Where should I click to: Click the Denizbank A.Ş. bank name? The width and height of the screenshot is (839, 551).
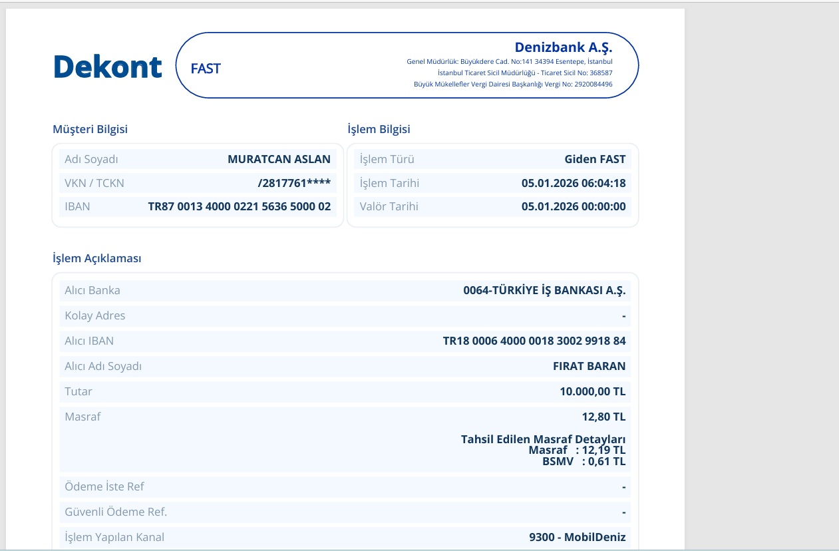tap(564, 47)
